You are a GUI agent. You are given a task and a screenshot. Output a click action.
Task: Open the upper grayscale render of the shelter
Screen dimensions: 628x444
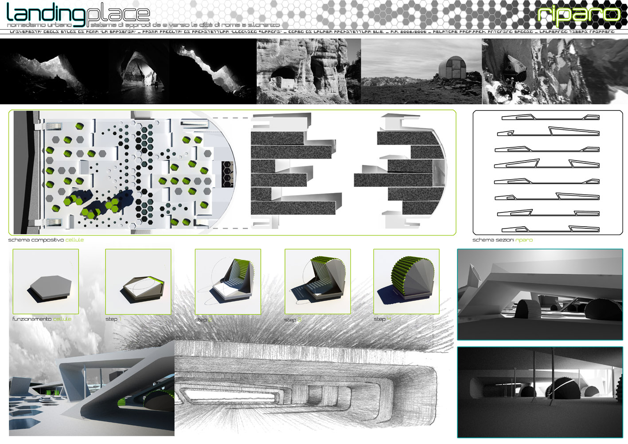[540, 295]
